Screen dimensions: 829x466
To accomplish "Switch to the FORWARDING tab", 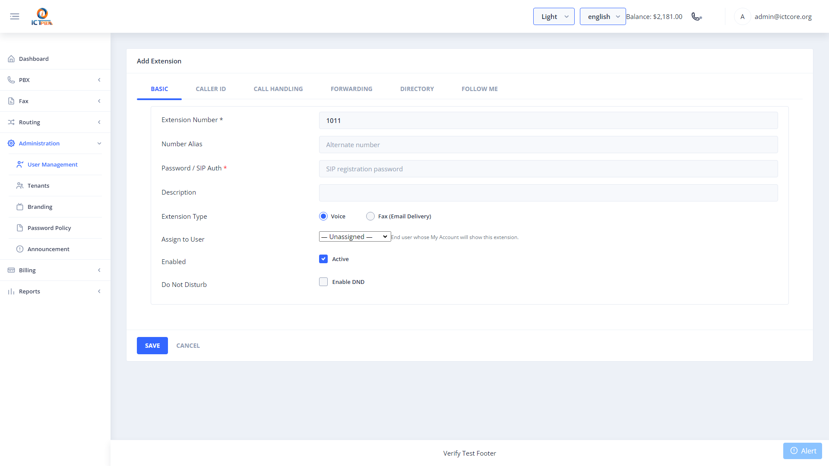I will 351,89.
